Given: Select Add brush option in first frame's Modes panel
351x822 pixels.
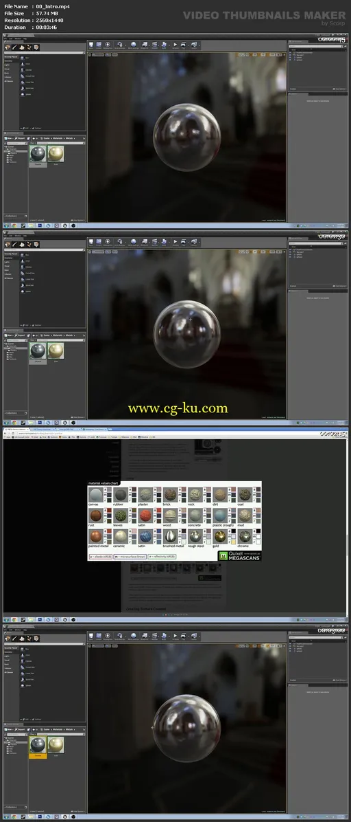Looking at the screenshot, I should [x=25, y=127].
